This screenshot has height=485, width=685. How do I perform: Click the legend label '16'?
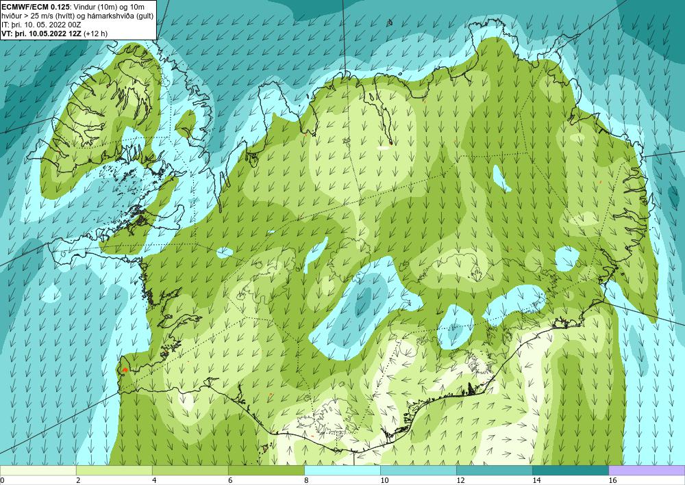[613, 480]
